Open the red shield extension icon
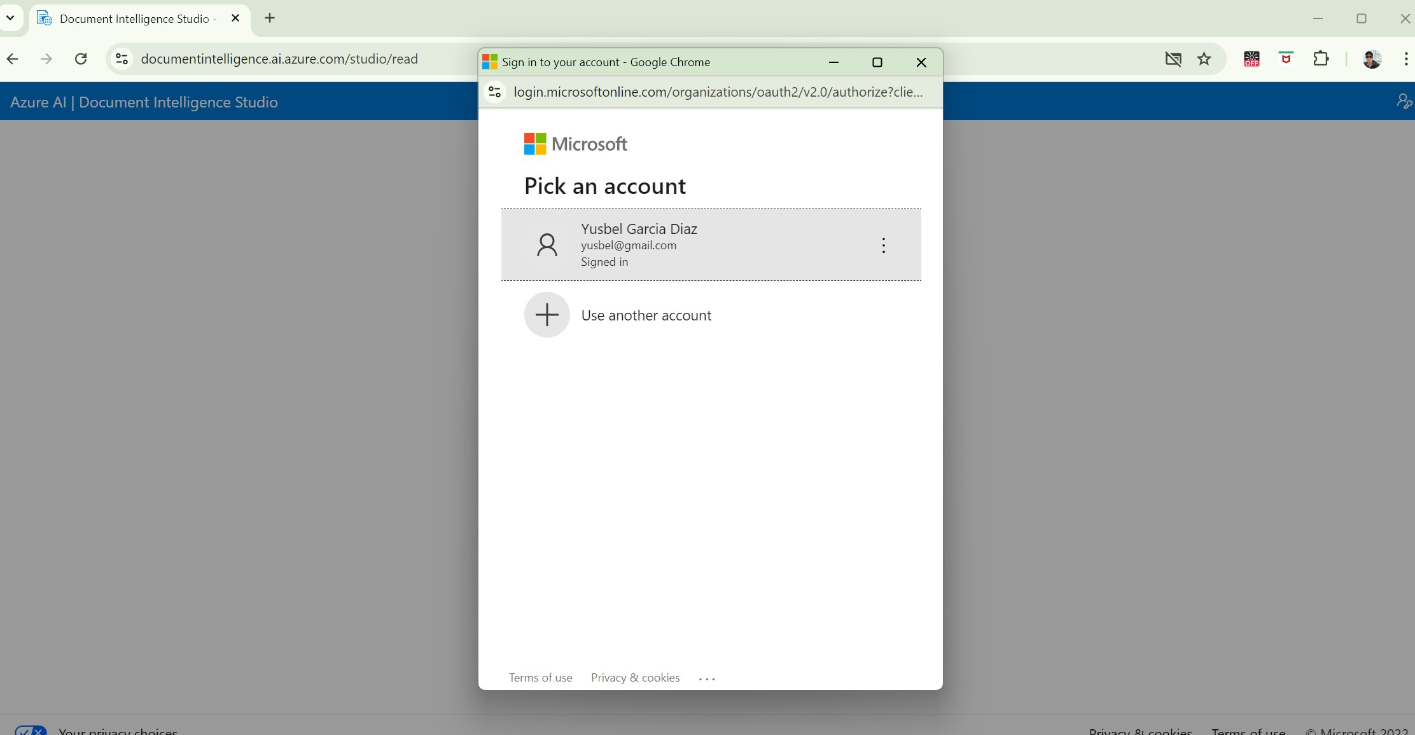 (1286, 58)
